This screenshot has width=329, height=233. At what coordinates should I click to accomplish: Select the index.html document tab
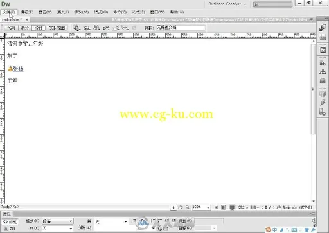12,19
